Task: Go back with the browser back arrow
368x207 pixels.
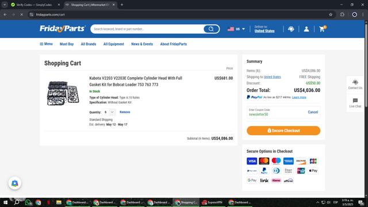Action: tap(5, 14)
